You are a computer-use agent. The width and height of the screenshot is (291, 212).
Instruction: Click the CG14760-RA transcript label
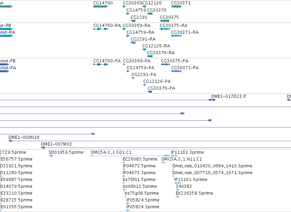click(107, 25)
